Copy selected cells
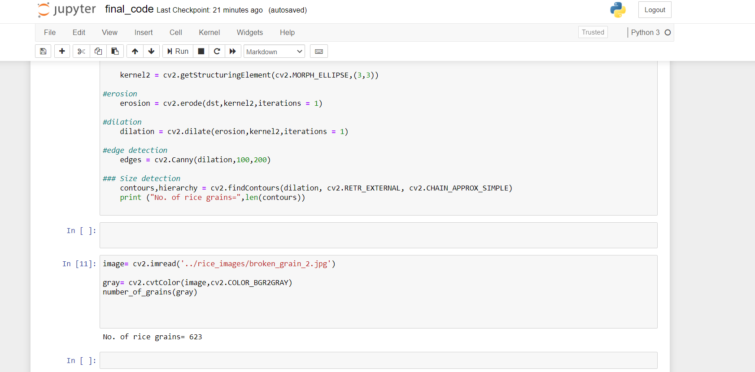Viewport: 755px width, 372px height. (98, 51)
